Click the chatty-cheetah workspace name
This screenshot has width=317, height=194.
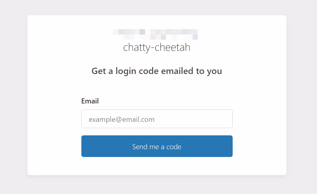pyautogui.click(x=157, y=48)
